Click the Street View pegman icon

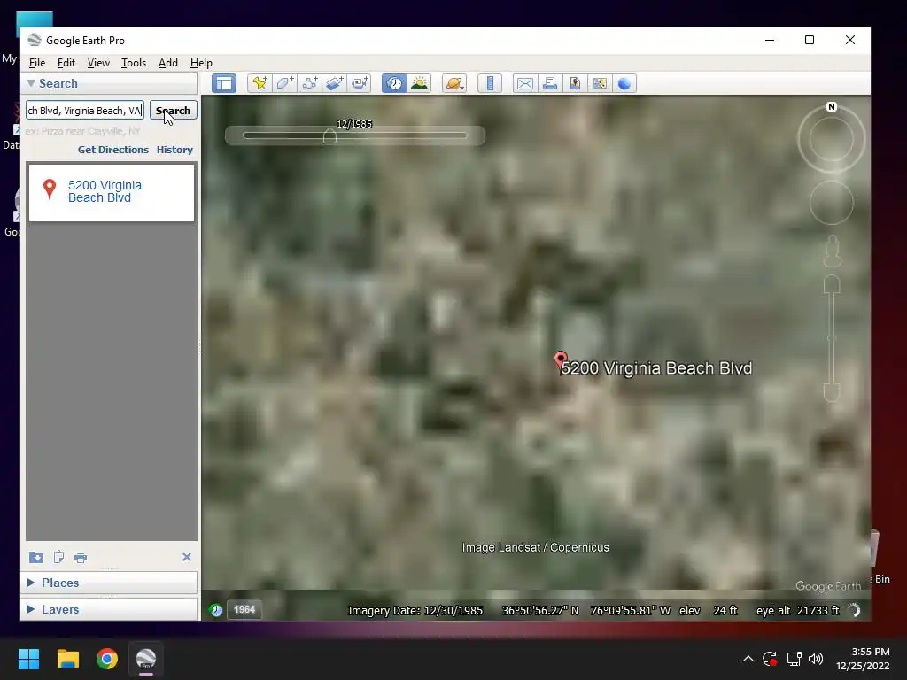(x=832, y=251)
